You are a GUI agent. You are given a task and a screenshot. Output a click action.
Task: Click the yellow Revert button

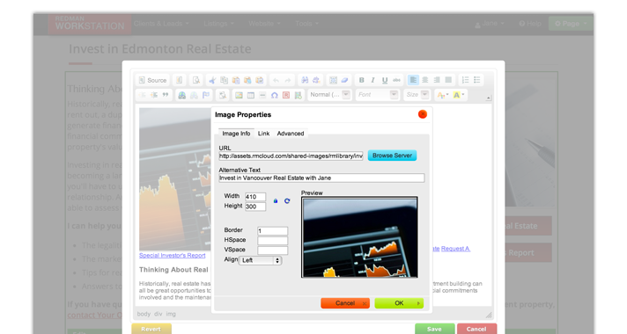151,329
